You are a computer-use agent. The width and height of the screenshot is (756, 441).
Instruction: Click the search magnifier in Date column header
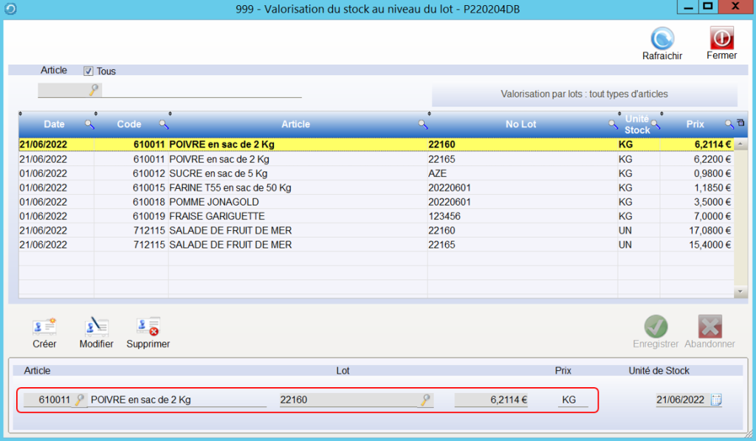pyautogui.click(x=89, y=124)
